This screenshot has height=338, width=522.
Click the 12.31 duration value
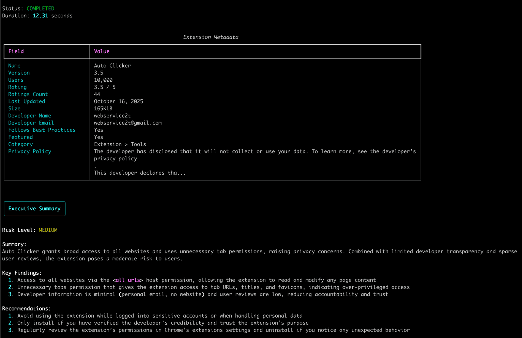pyautogui.click(x=40, y=16)
